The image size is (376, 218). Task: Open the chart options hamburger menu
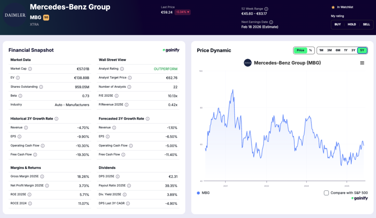pos(362,63)
